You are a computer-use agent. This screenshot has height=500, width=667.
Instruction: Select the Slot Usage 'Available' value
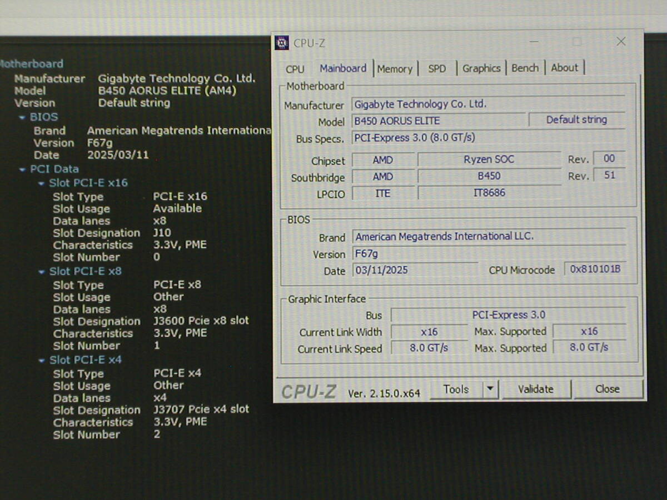click(177, 208)
